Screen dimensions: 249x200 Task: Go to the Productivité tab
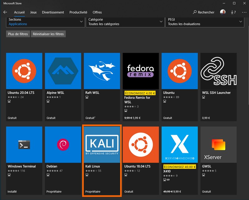(x=78, y=12)
